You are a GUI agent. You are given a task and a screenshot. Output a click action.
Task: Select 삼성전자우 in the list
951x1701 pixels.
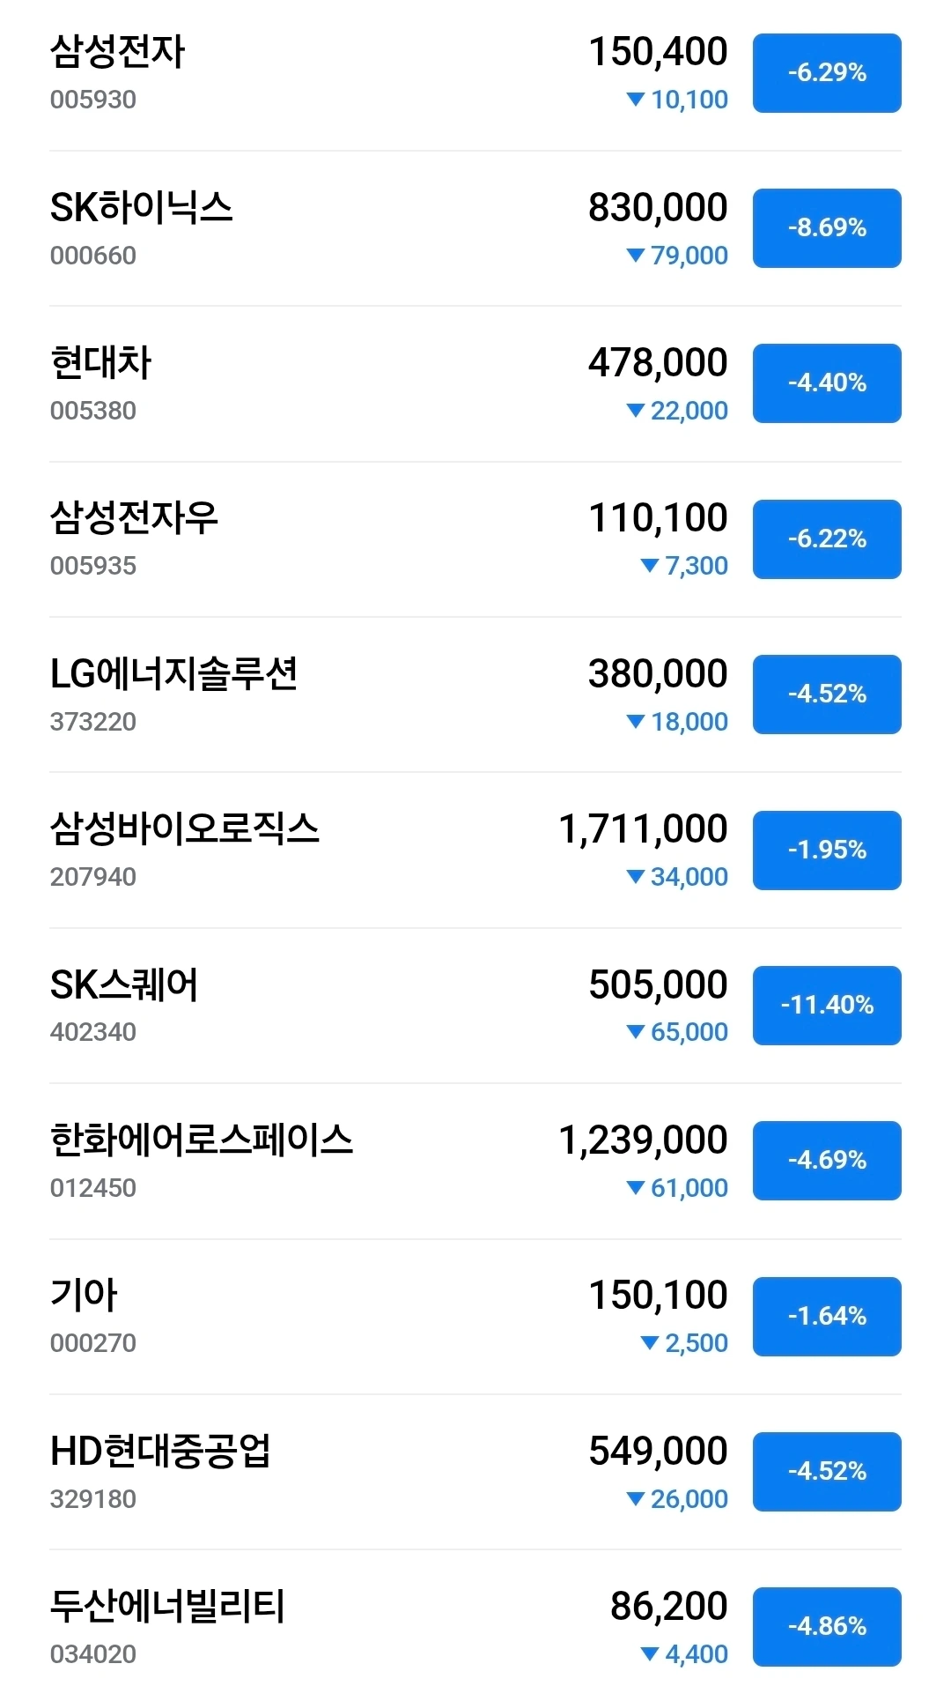point(134,518)
